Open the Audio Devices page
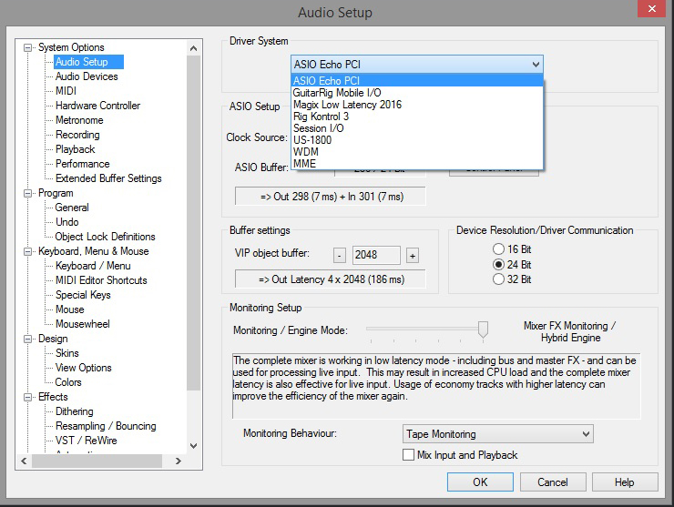Screen dimensions: 674x507 point(87,76)
